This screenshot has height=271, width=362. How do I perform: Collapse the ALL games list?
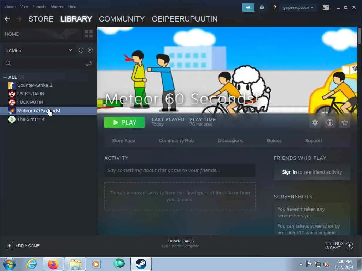pyautogui.click(x=5, y=77)
